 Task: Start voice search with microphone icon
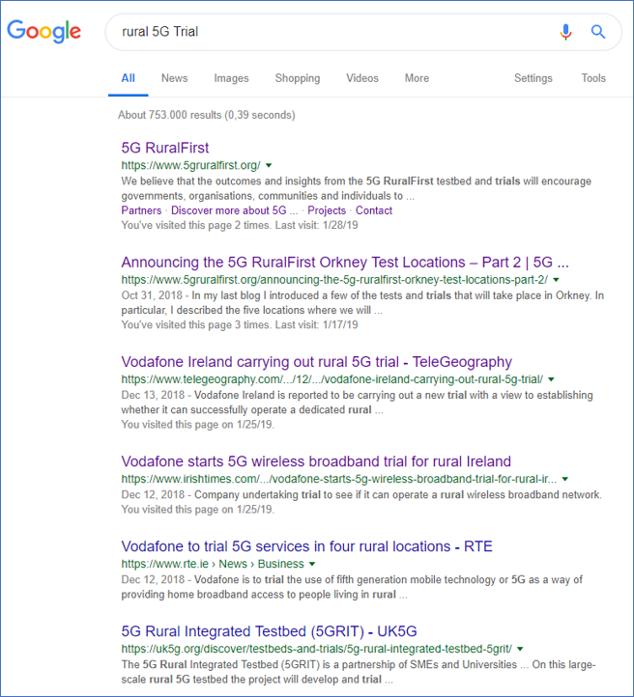coord(566,32)
